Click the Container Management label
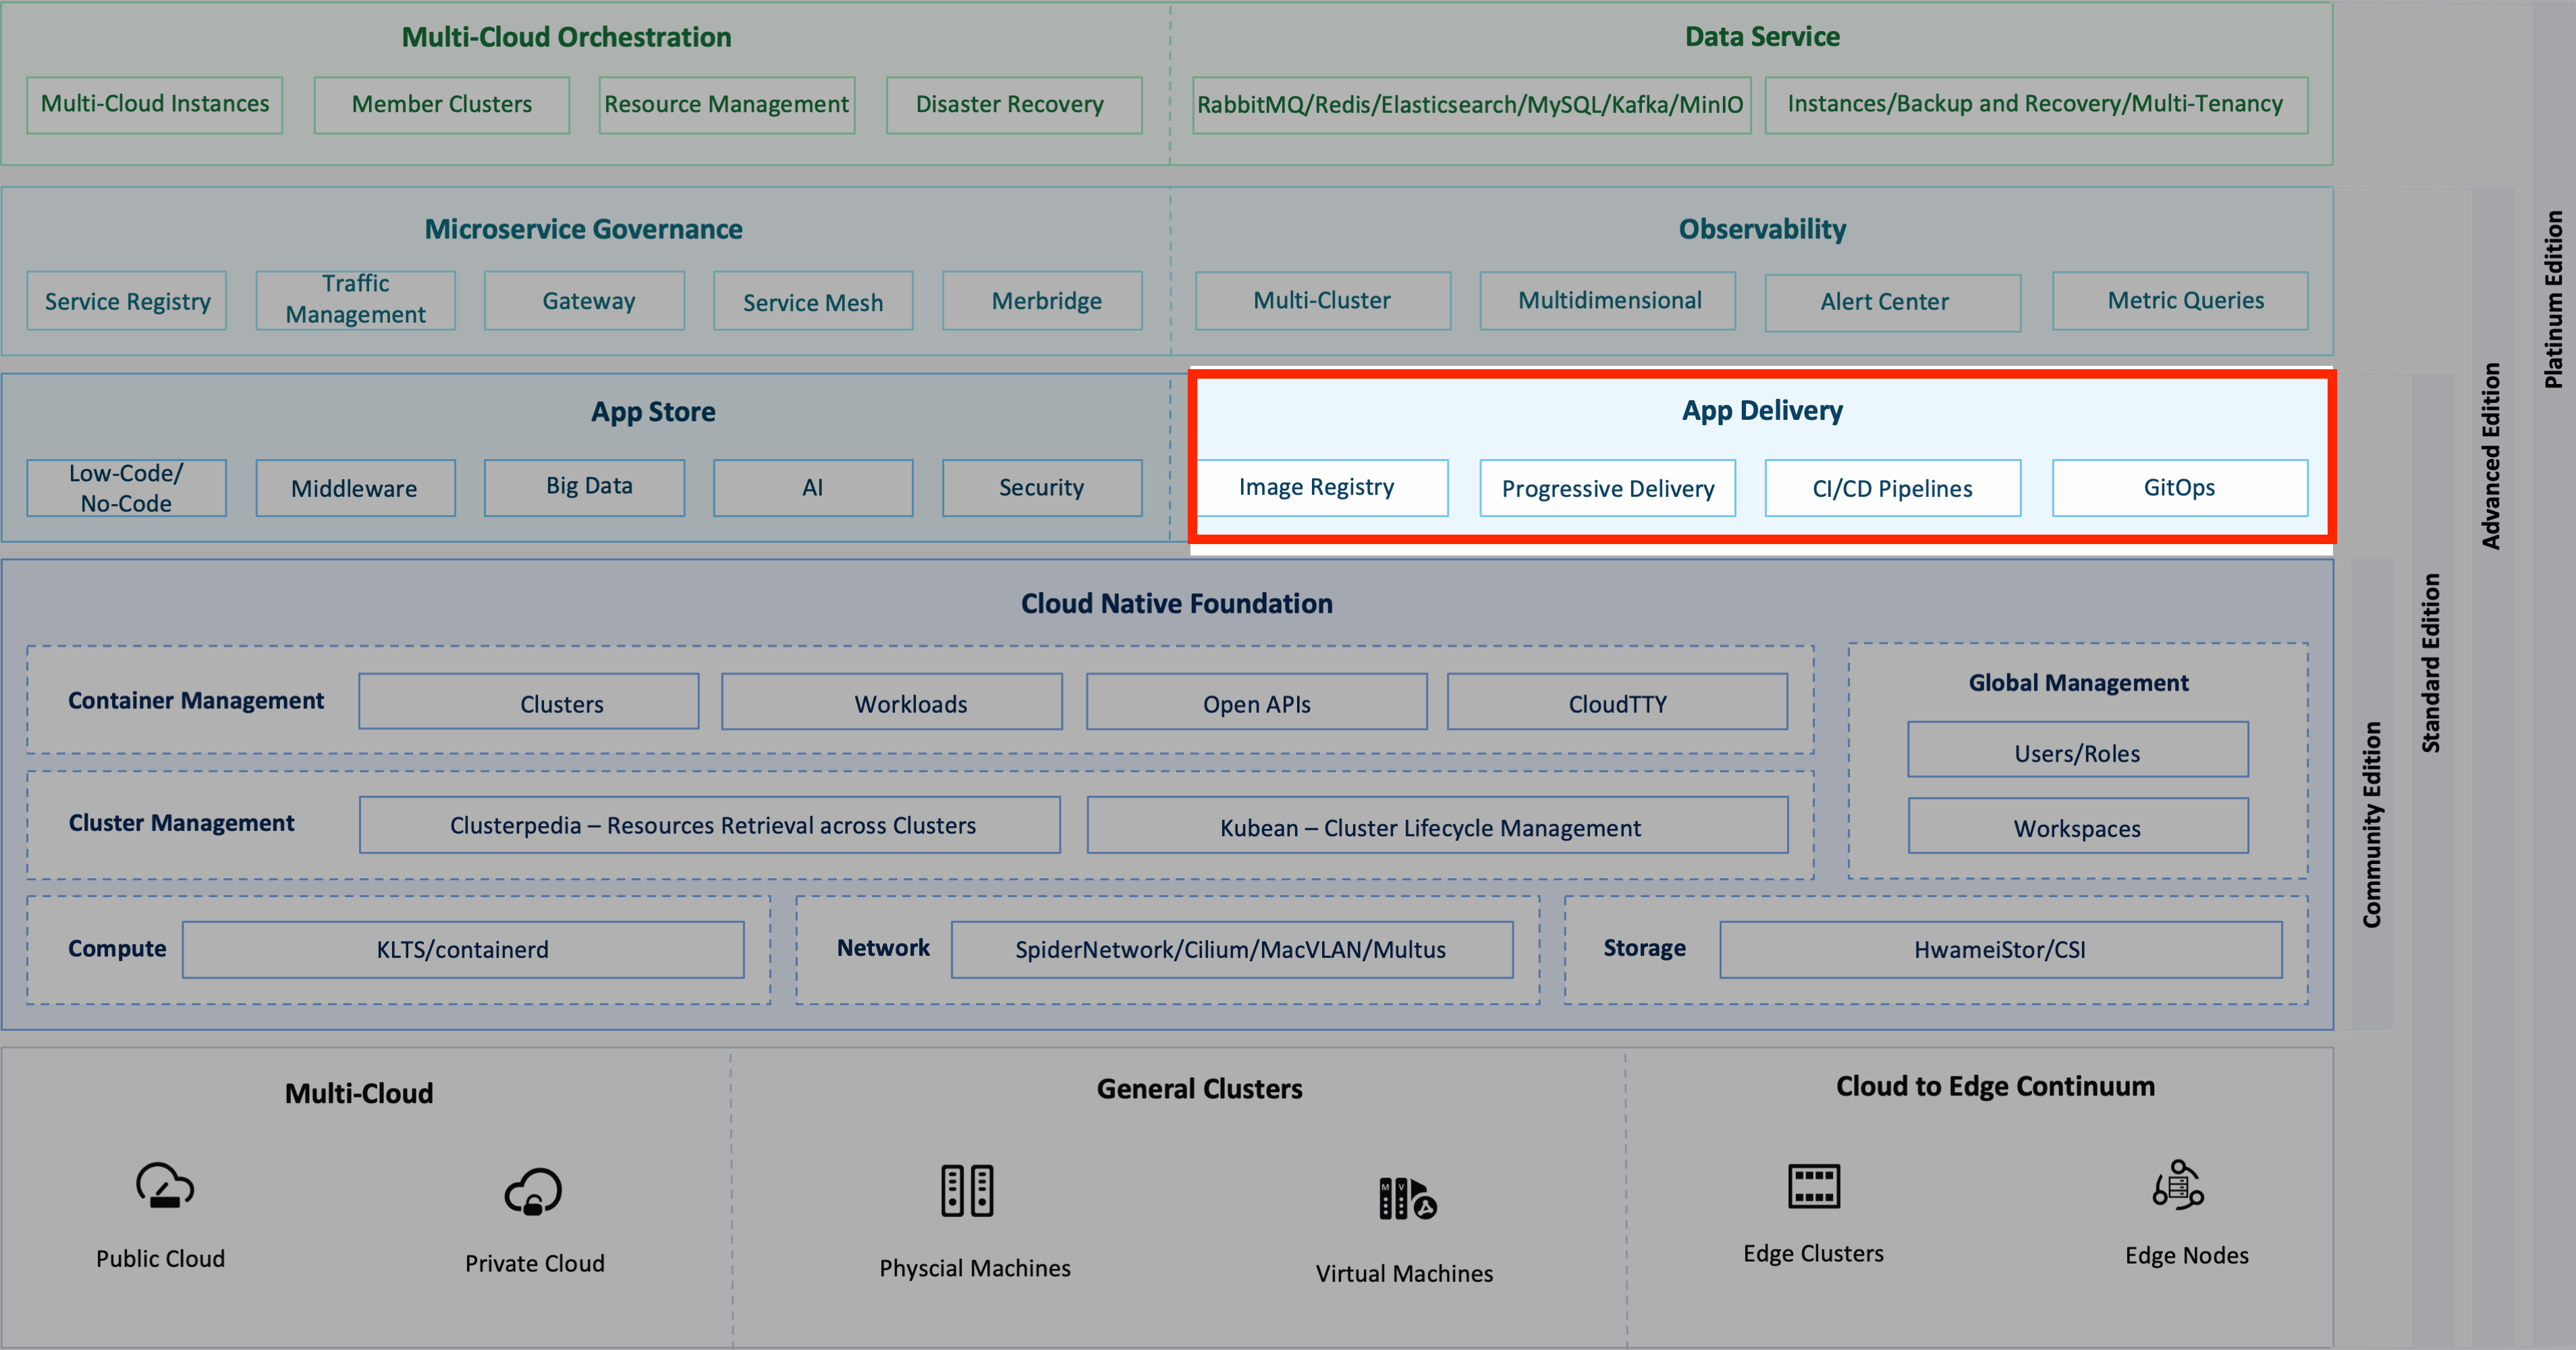2576x1350 pixels. [x=196, y=701]
